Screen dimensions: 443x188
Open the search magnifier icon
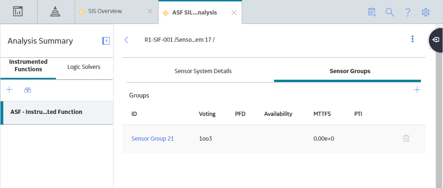(x=390, y=12)
